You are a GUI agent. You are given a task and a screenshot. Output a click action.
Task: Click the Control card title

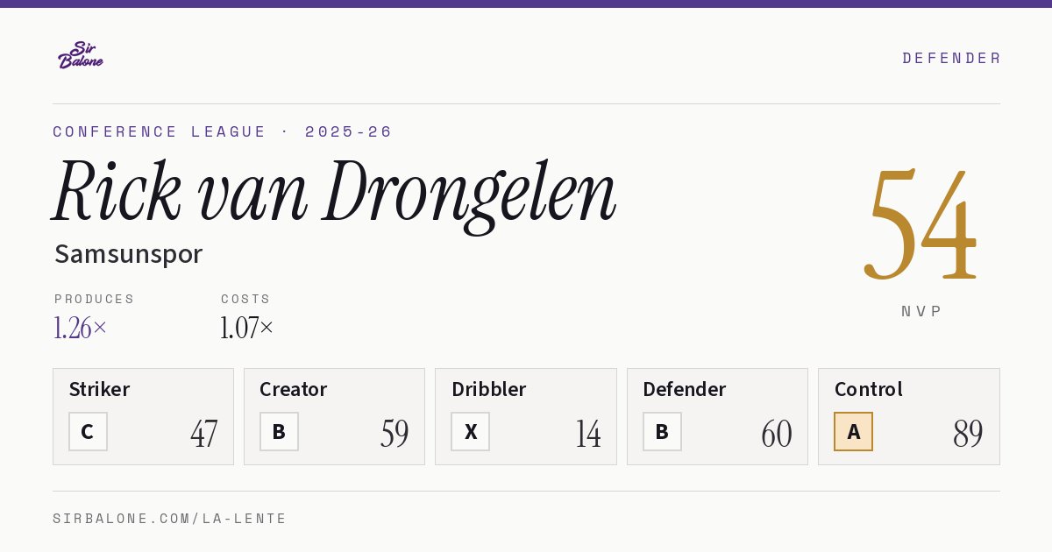tap(869, 389)
